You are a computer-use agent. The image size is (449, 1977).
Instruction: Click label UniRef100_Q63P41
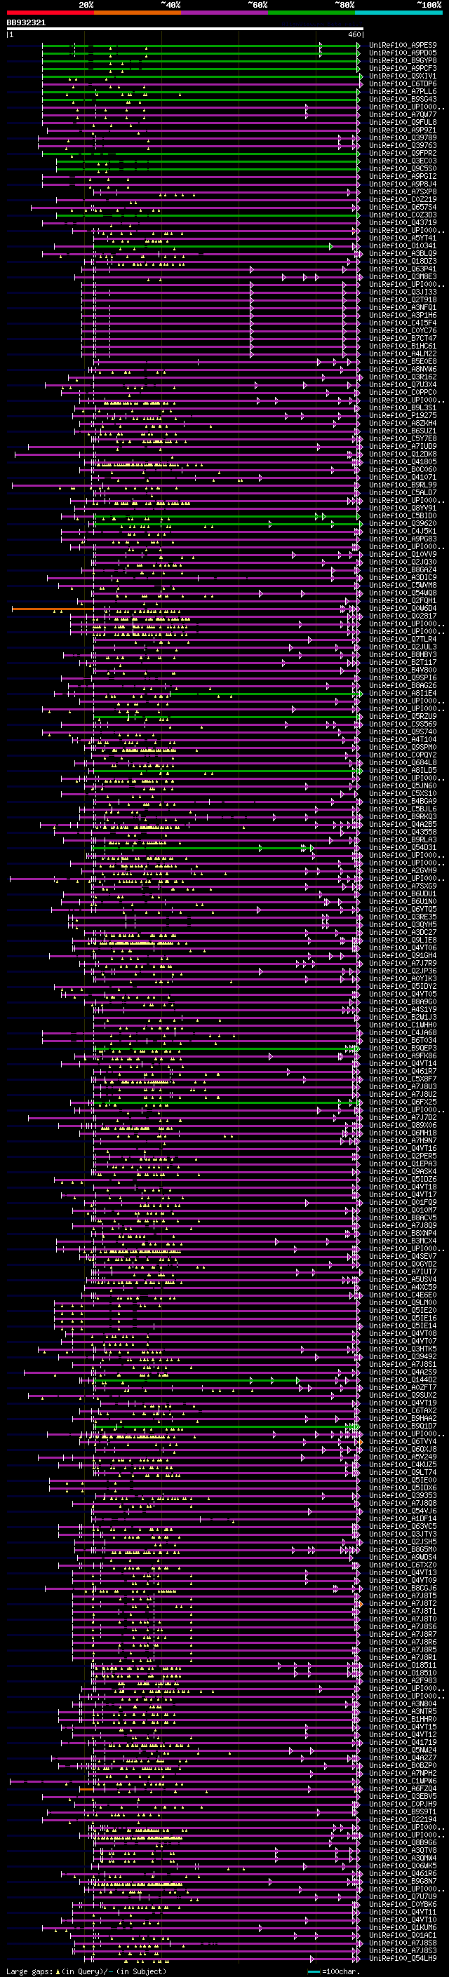tap(403, 269)
